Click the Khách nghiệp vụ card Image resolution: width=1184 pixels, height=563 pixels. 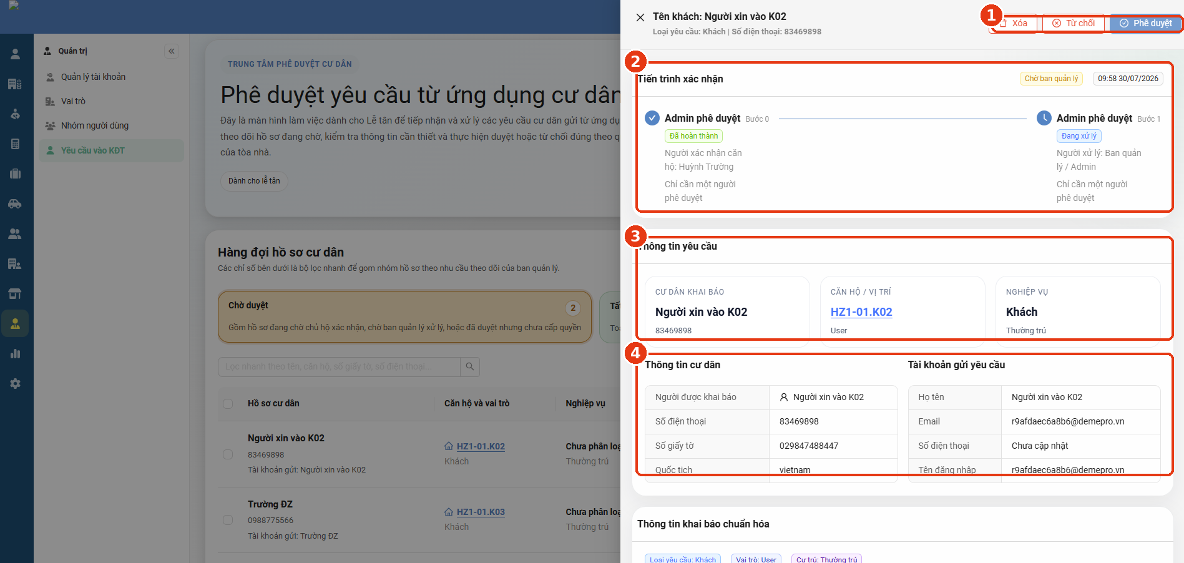(1078, 311)
